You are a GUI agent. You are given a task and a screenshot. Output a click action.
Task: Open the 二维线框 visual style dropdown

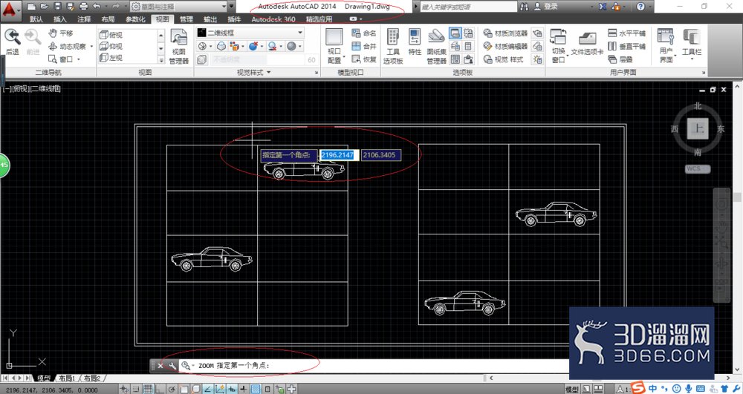tap(250, 33)
